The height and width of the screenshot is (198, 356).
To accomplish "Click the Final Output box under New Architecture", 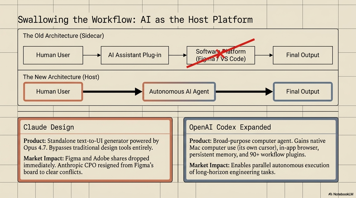I will (x=303, y=92).
